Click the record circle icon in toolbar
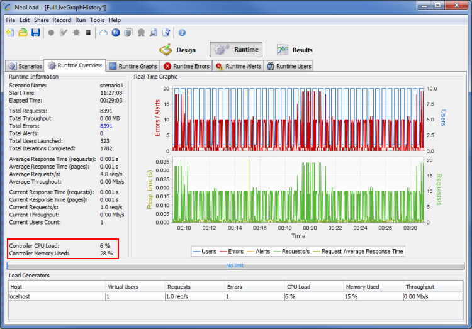Viewport: 472px width, 329px height. point(51,33)
